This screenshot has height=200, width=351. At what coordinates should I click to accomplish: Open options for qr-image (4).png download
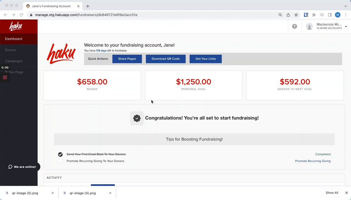pyautogui.click(x=110, y=193)
